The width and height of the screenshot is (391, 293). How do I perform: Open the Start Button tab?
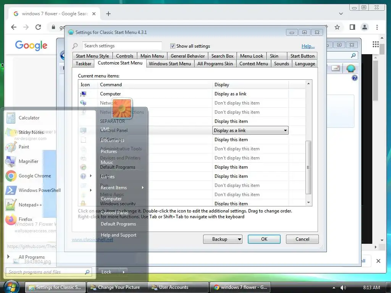[302, 56]
